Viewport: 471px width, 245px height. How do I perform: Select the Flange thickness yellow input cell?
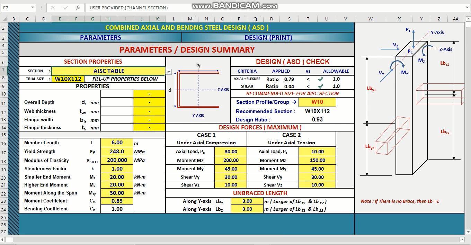(149, 127)
